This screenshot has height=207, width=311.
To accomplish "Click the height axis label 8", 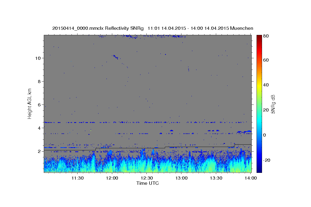I will (39, 82).
